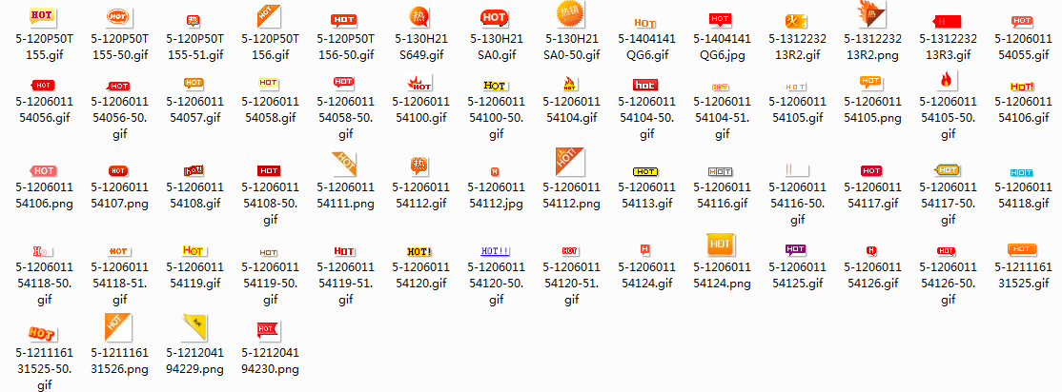Click the large orange ribbon 5-120601154112.png

tap(569, 162)
